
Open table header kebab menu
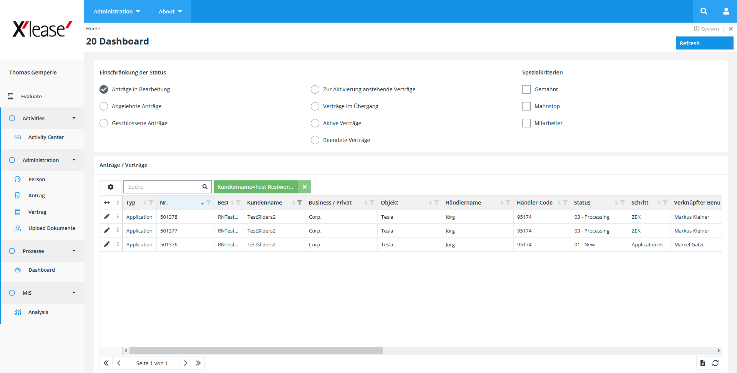(118, 203)
